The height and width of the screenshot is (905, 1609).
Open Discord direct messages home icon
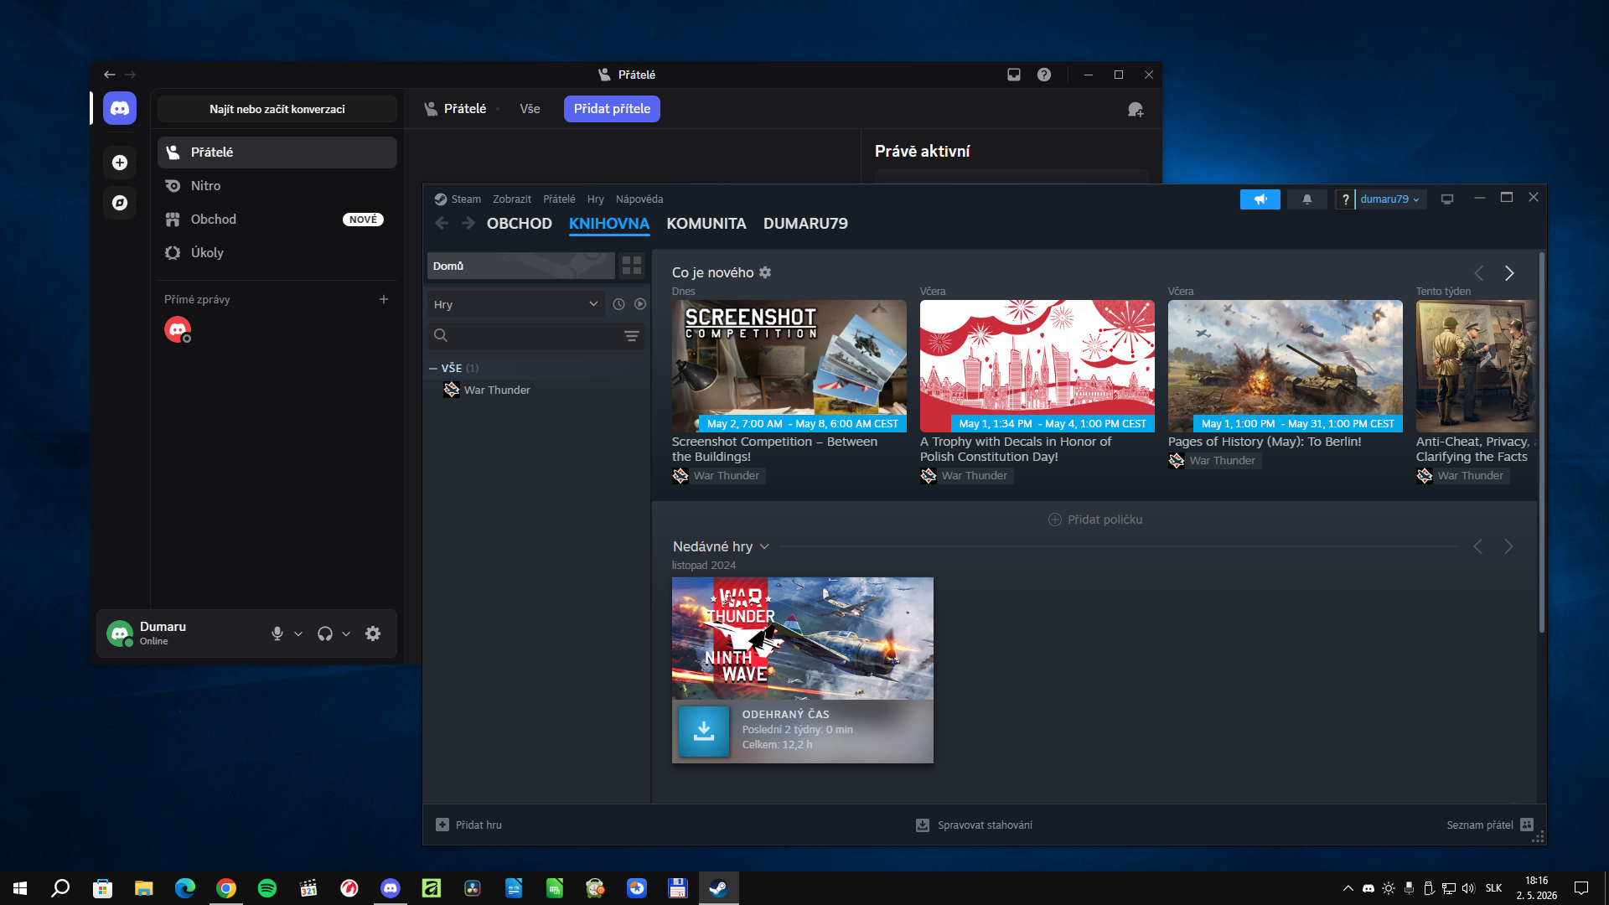120,109
